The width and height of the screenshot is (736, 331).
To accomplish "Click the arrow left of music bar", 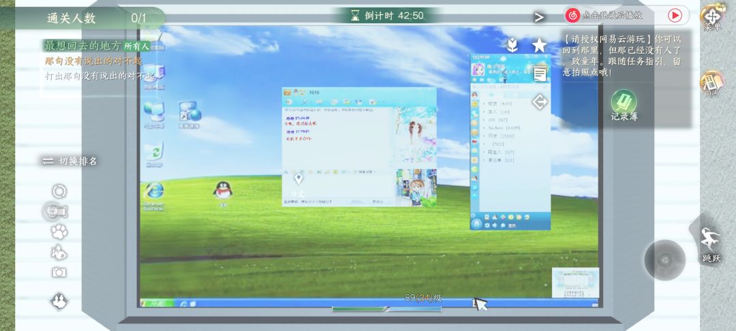I will (539, 17).
